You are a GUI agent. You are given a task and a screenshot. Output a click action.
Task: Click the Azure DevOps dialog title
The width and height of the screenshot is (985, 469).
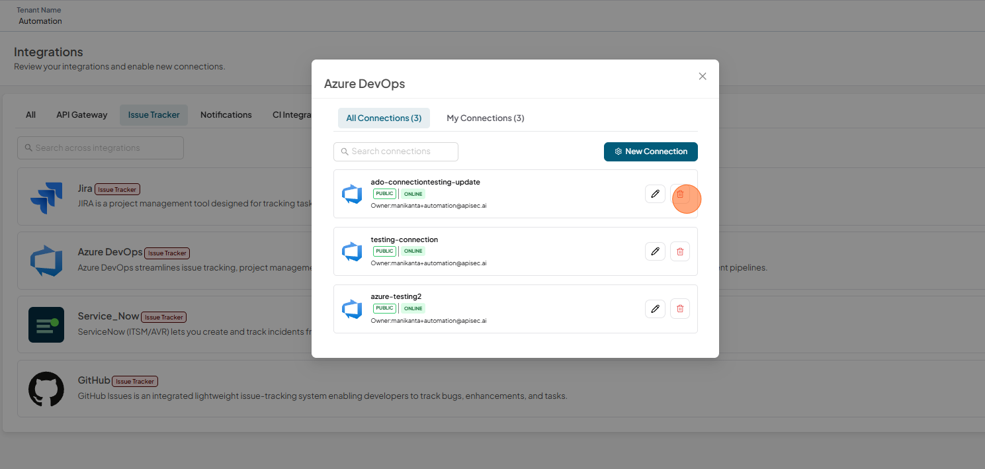tap(364, 84)
